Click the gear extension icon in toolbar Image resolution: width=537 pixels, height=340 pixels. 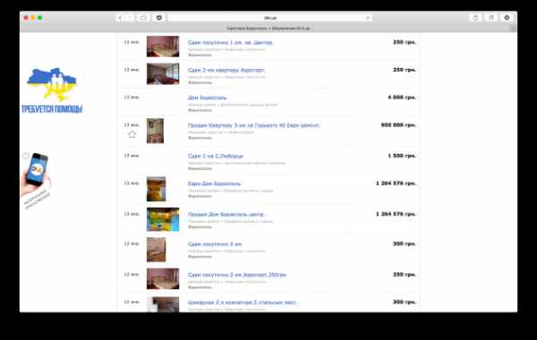(507, 18)
